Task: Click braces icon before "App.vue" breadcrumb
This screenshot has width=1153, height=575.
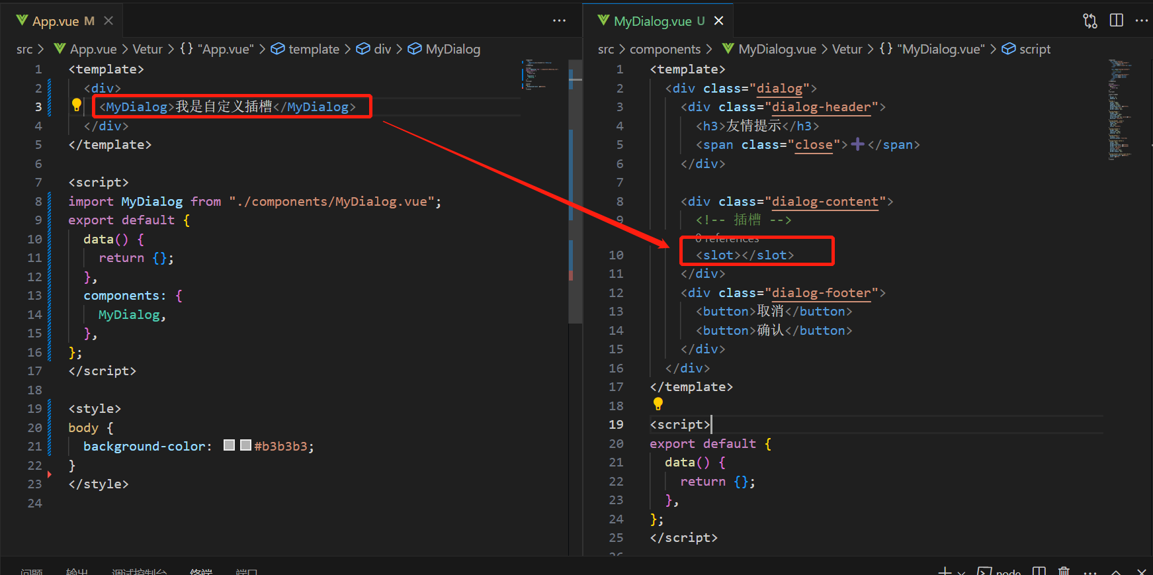Action: [187, 49]
